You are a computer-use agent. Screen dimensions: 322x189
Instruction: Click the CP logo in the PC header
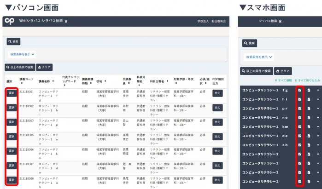[10, 22]
